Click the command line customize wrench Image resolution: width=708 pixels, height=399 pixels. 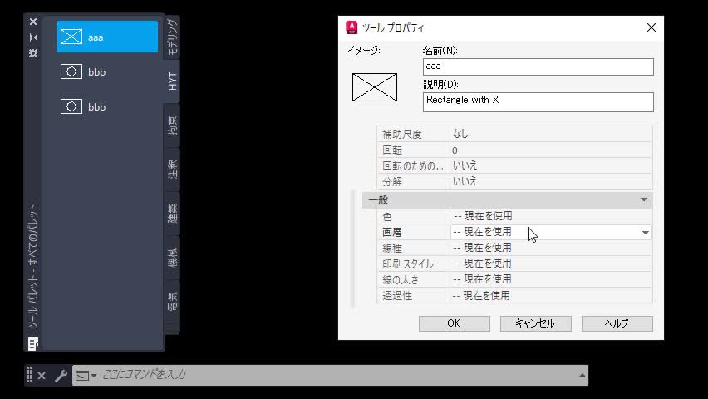coord(61,376)
